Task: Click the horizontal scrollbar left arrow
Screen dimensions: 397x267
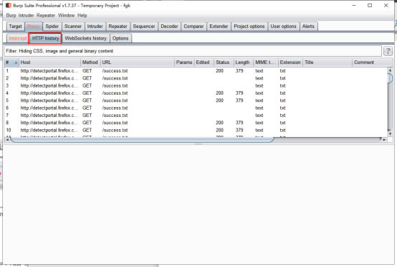Action: [7, 139]
